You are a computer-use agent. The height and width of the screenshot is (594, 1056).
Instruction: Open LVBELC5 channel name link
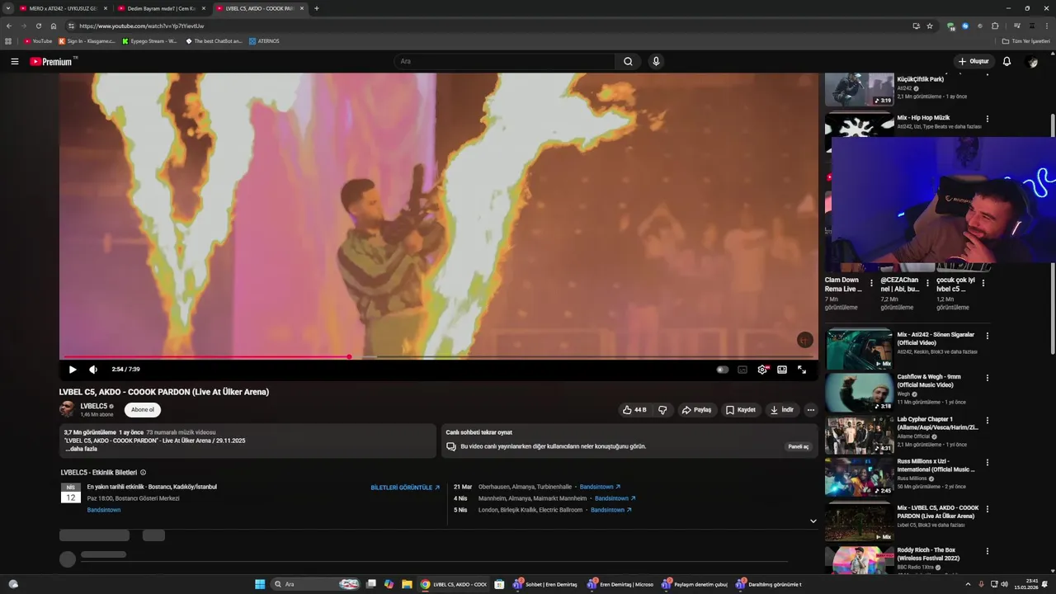tap(94, 406)
